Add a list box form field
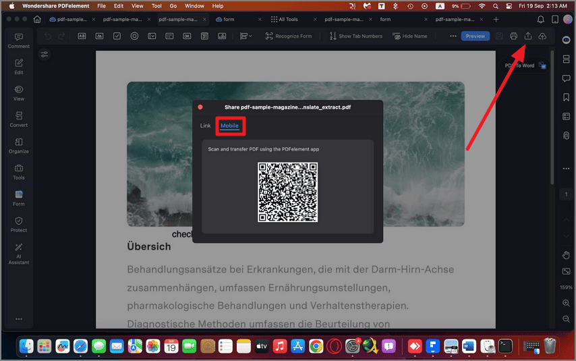Screen dimensions: 576x361 point(169,36)
